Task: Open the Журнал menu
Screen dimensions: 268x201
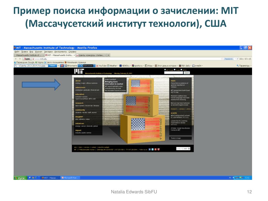Action: [38, 52]
